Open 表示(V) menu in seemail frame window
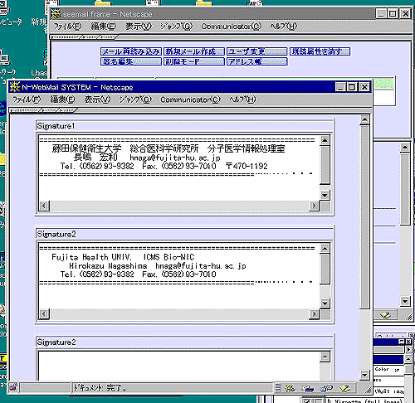The width and height of the screenshot is (415, 403). pos(139,27)
